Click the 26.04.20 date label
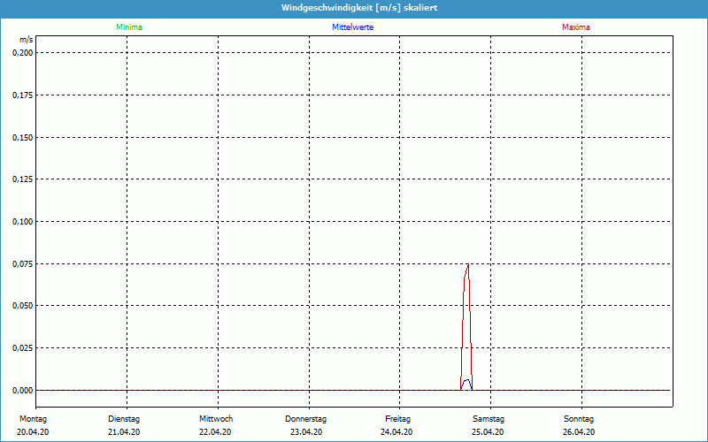The height and width of the screenshot is (442, 708). tap(579, 432)
